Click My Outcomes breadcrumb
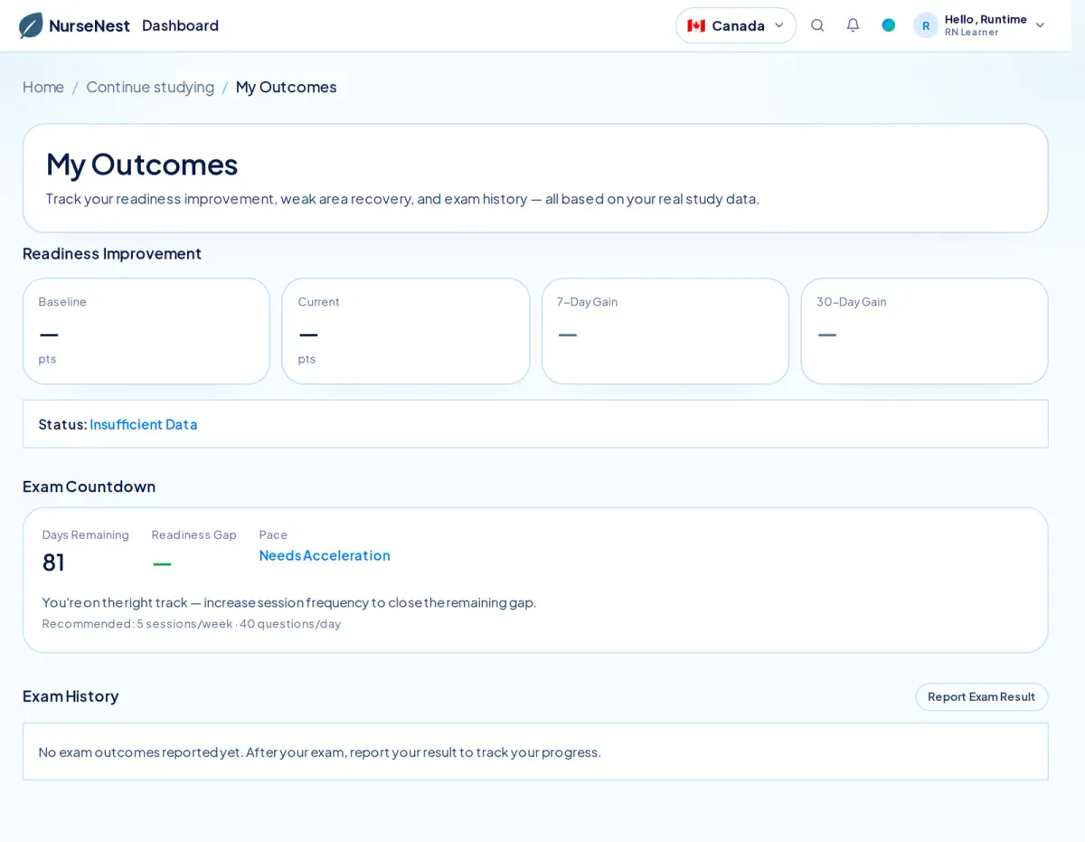The width and height of the screenshot is (1085, 842). 286,87
